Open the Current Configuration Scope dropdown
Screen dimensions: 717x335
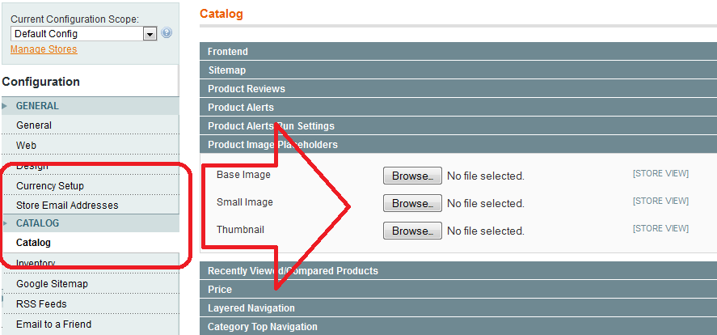pos(150,34)
